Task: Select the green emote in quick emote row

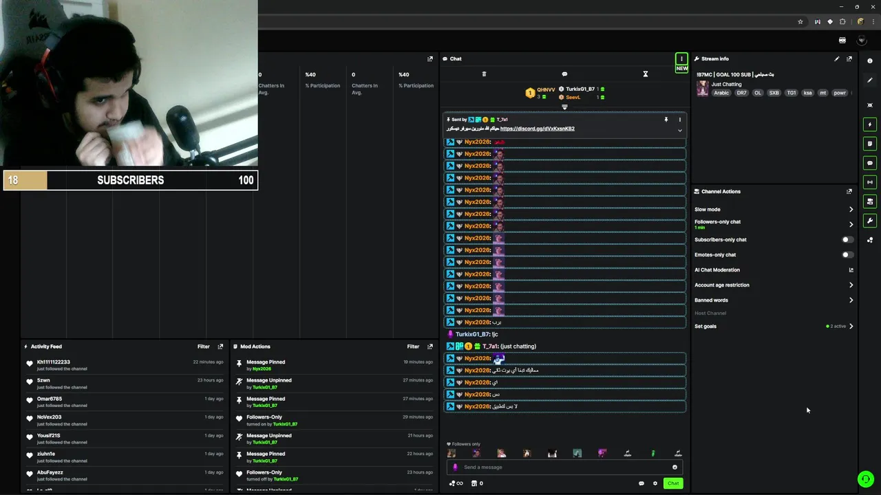Action: (x=653, y=453)
